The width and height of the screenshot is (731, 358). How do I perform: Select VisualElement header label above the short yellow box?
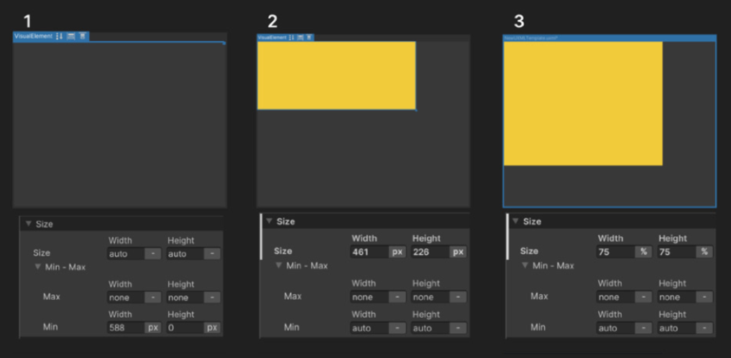click(272, 37)
